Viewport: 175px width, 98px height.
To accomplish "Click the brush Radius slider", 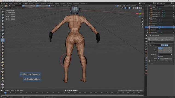I will coord(28,6).
